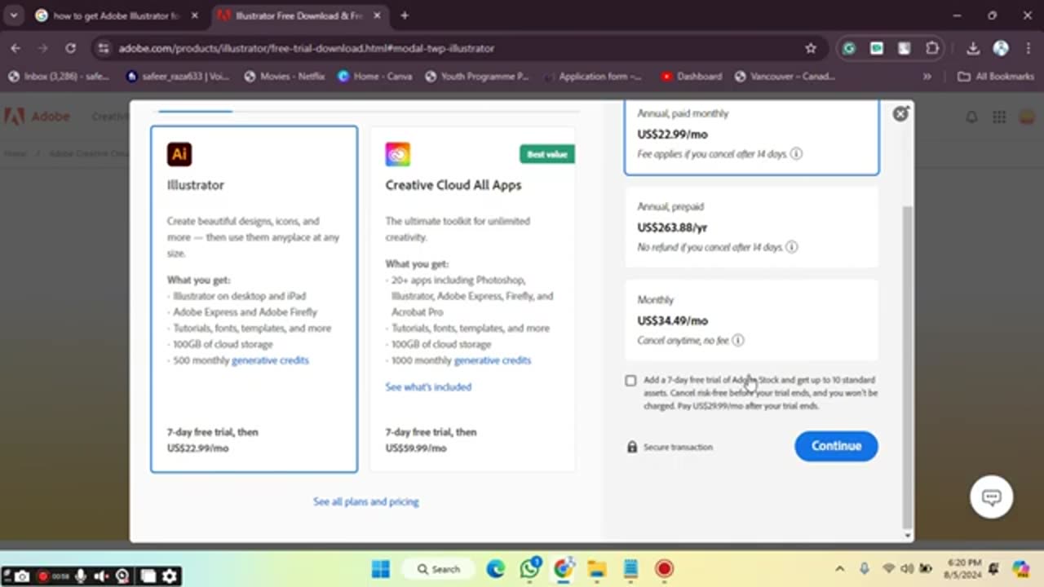The image size is (1044, 587).
Task: Select the Annual, paid monthly US$22.99/mo option
Action: 751,137
